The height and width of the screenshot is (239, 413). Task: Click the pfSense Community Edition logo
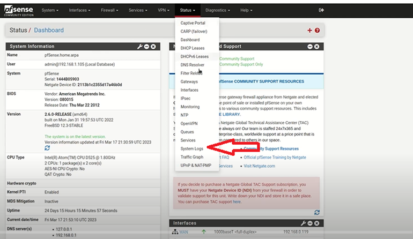[19, 11]
